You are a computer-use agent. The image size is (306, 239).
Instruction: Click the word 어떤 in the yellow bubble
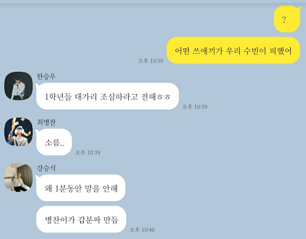(x=182, y=51)
